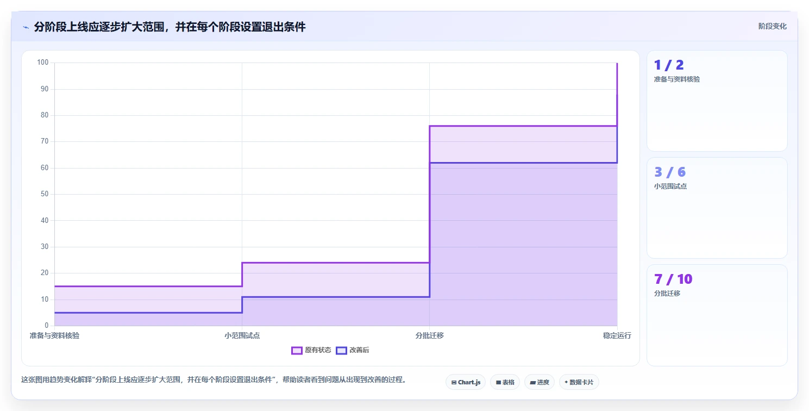Click the Chart.js tag icon
The image size is (809, 411).
(454, 382)
